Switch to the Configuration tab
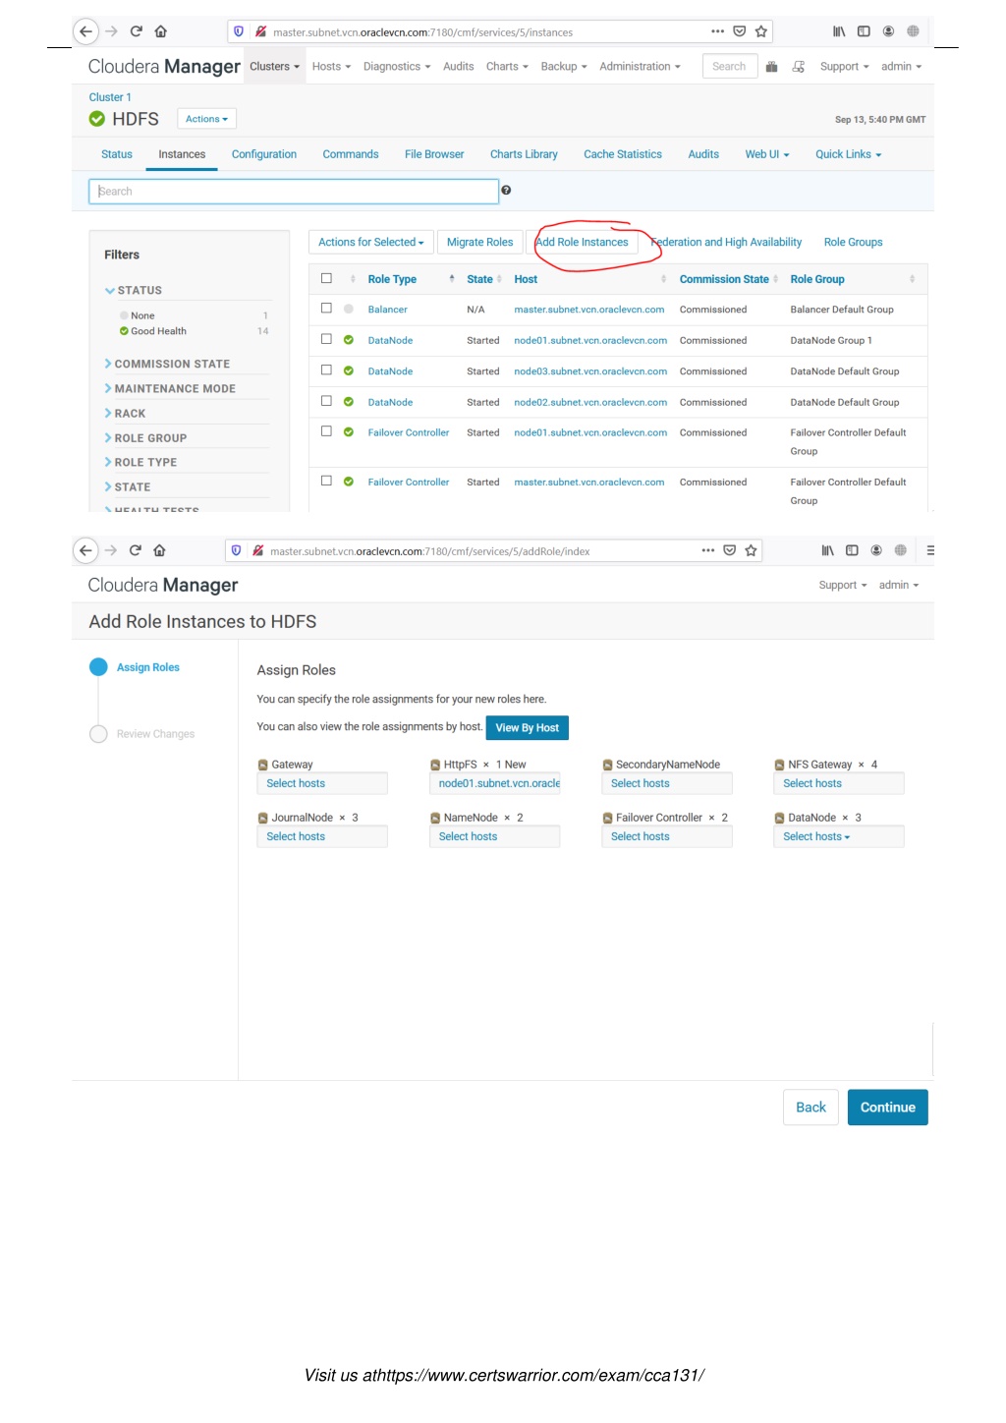This screenshot has height=1423, width=1006. pyautogui.click(x=264, y=154)
